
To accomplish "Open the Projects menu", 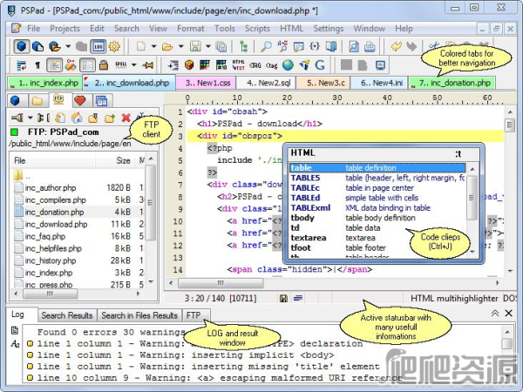I will pos(65,29).
